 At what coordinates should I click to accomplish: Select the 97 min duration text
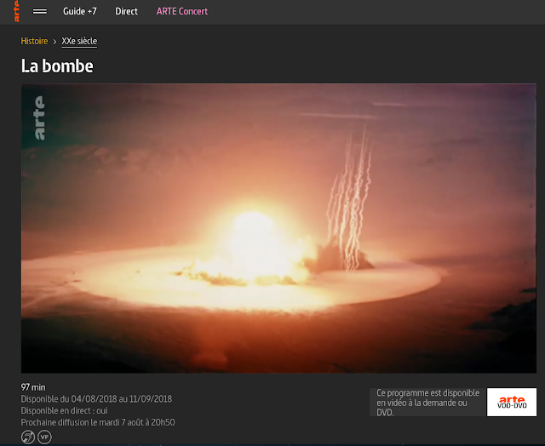(x=33, y=387)
